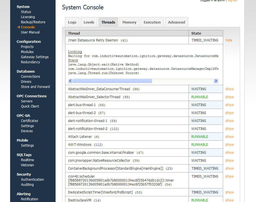
Task: Switch to the Levels tab
Action: [x=89, y=22]
